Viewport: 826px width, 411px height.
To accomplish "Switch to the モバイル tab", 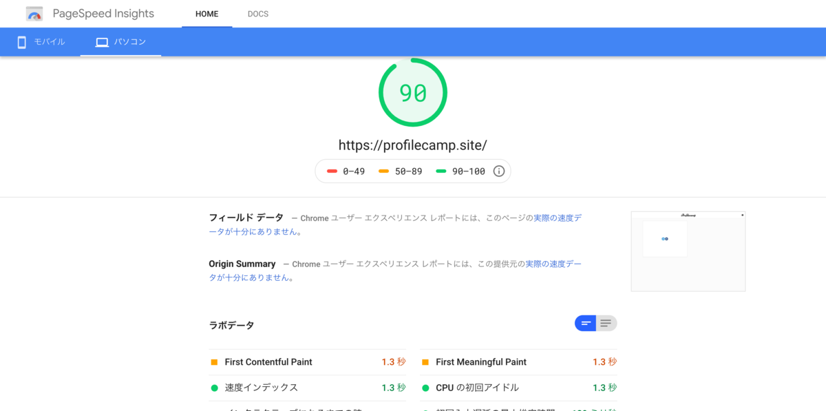I will 41,42.
